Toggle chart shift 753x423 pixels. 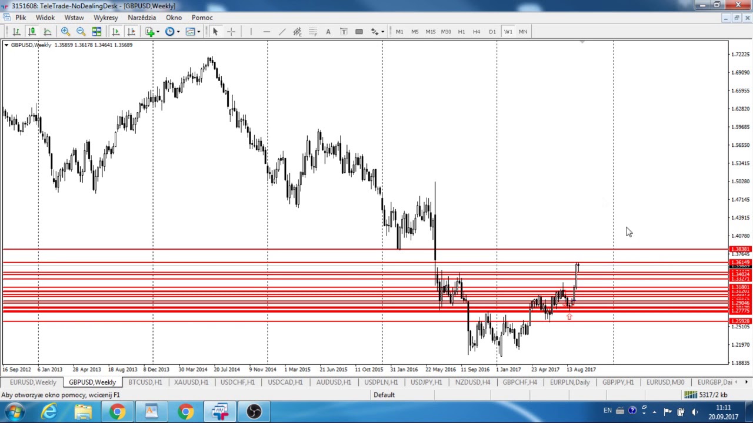pyautogui.click(x=131, y=32)
